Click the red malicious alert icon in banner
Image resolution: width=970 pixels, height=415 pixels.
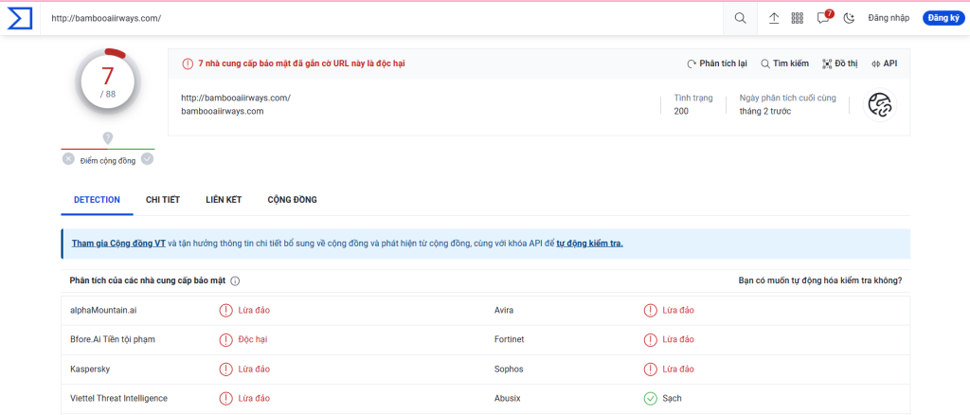coord(188,63)
